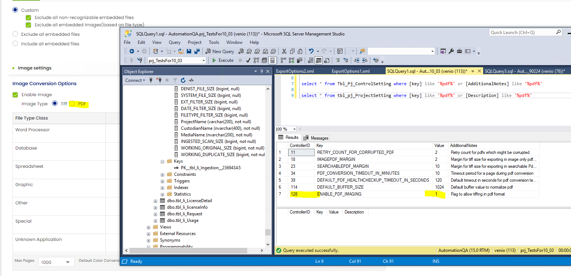Uncheck Exclude all embedded images checkbox
The image size is (571, 276).
28,25
